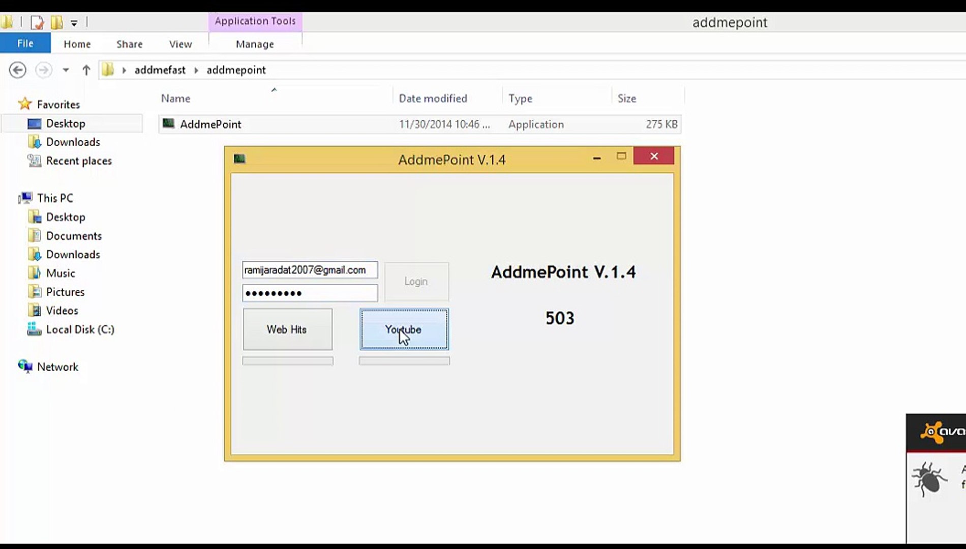This screenshot has height=549, width=966.
Task: Open the Home ribbon tab
Action: 77,44
